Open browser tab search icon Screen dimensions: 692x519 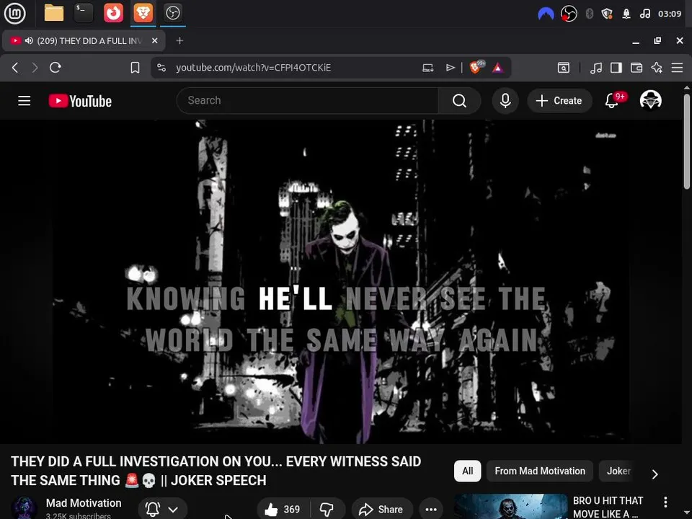pyautogui.click(x=564, y=68)
